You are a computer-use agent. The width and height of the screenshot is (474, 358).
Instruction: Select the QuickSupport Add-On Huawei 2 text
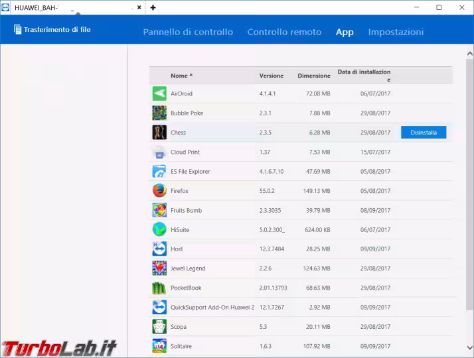[212, 308]
